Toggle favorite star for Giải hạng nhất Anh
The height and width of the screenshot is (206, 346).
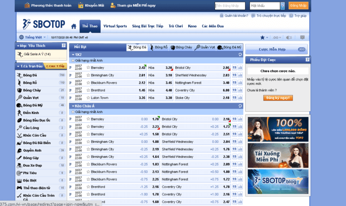72,60
